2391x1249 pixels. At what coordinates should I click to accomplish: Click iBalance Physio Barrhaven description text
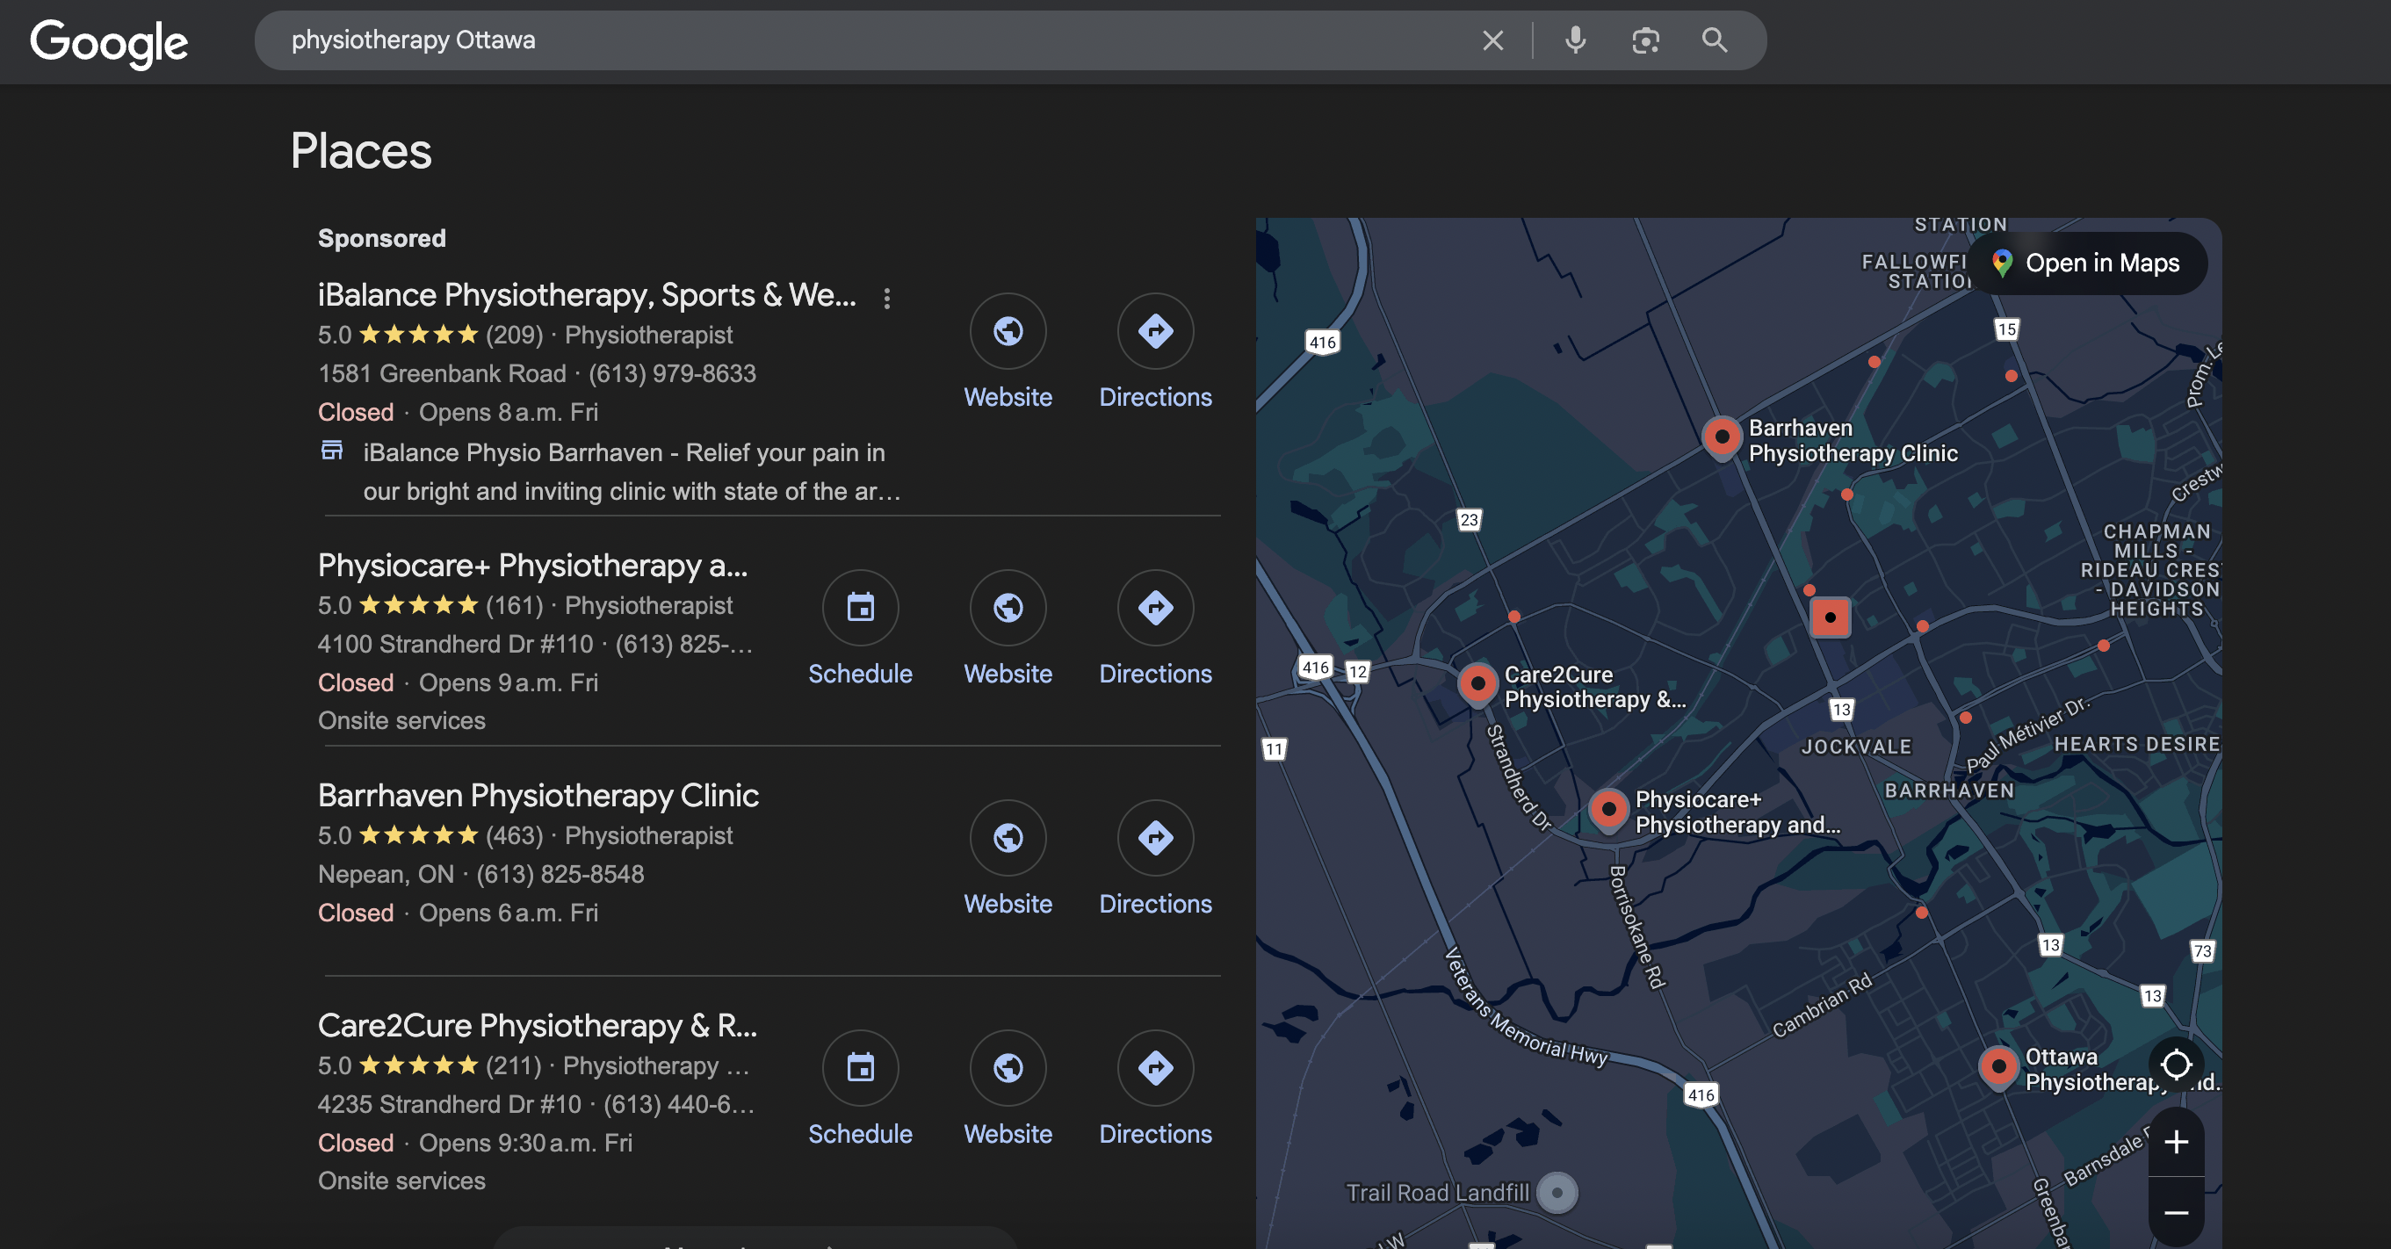point(632,473)
